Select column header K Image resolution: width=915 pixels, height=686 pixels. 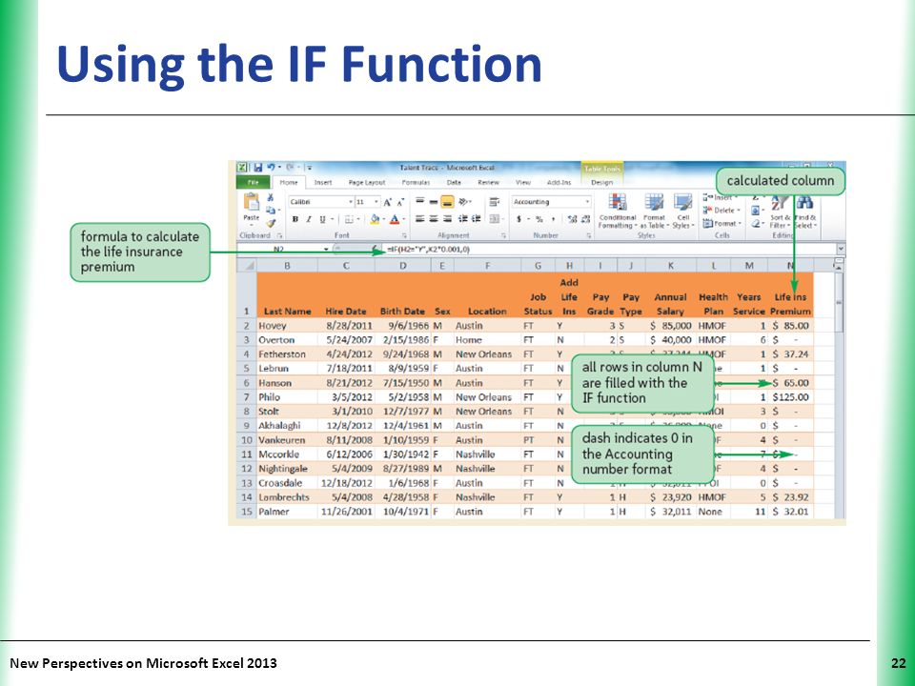(x=670, y=266)
